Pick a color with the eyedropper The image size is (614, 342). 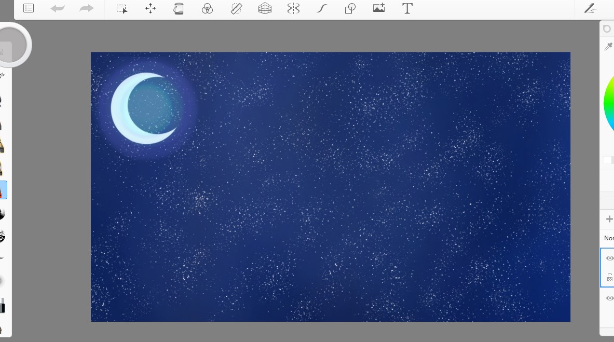(x=608, y=46)
